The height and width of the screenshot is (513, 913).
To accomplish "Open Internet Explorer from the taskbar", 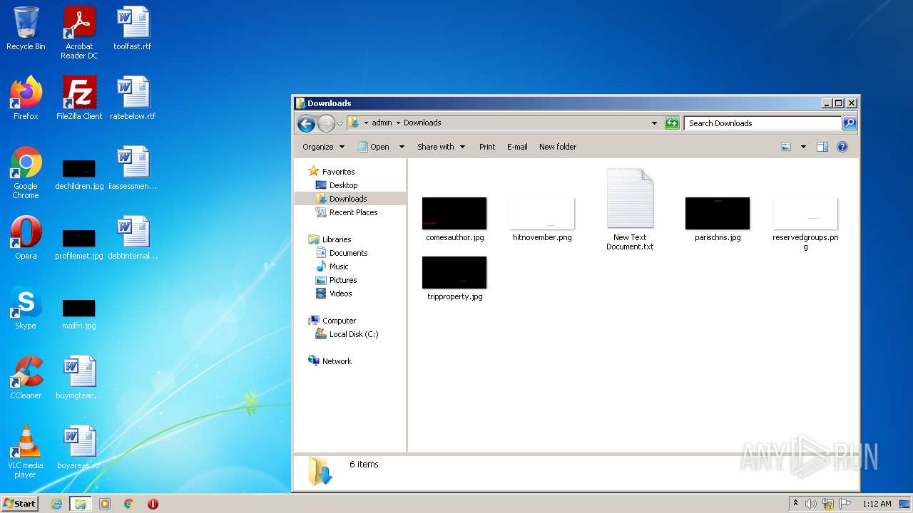I will (x=56, y=504).
